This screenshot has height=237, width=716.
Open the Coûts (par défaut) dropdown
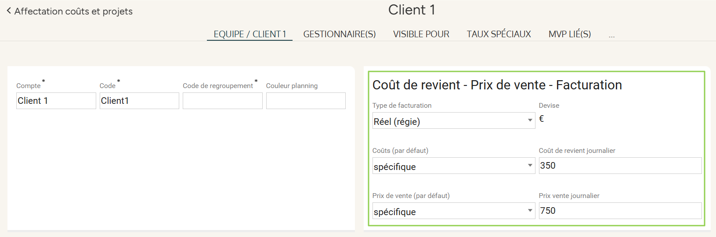pyautogui.click(x=453, y=166)
